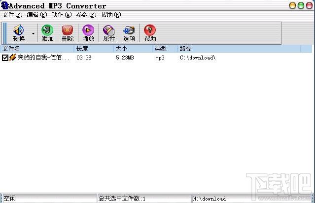Open the 帮助(H) menu in menu bar
315x203 pixels.
[x=111, y=15]
